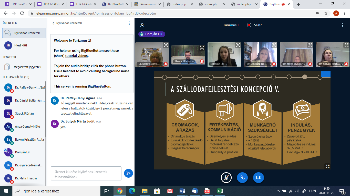Open the chat options three-dot menu

click(129, 23)
